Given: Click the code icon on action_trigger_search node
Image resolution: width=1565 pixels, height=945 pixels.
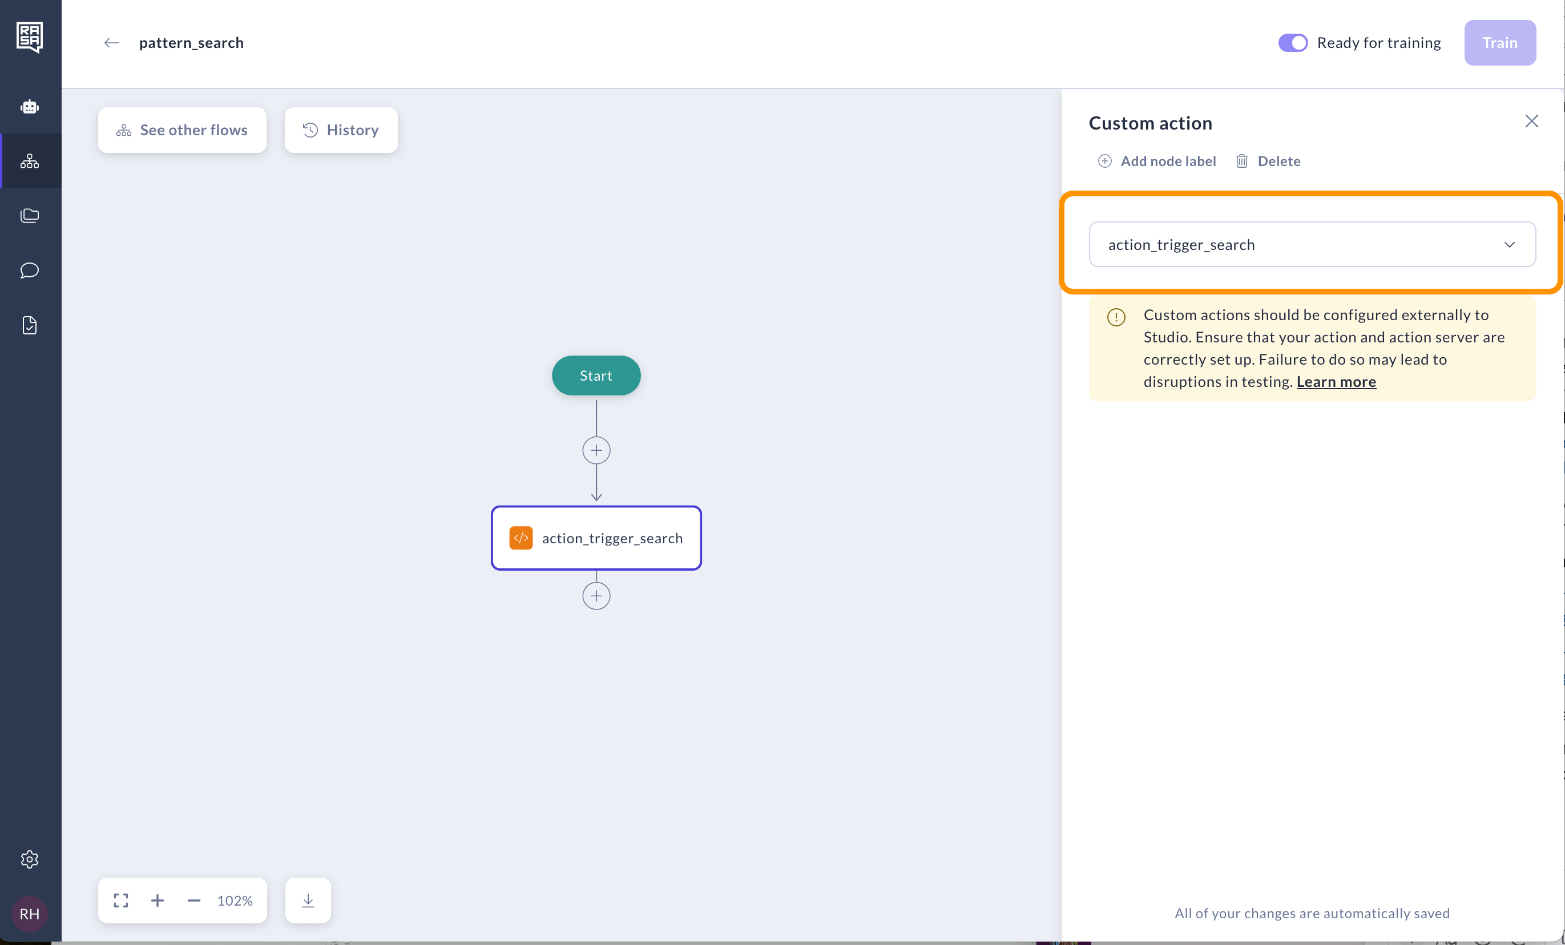Looking at the screenshot, I should point(520,538).
